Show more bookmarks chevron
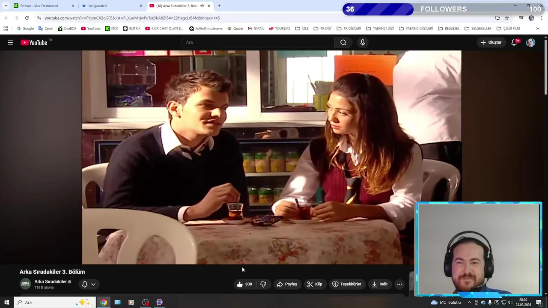Screen dimensions: 548x308 pos(538,29)
